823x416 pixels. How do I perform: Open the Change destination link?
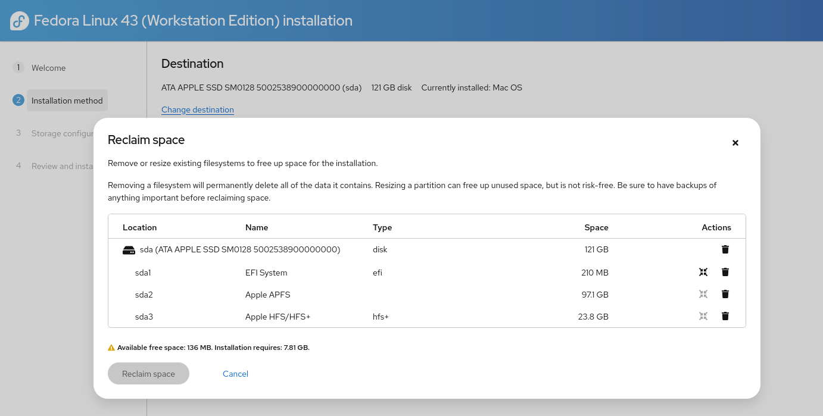tap(198, 110)
